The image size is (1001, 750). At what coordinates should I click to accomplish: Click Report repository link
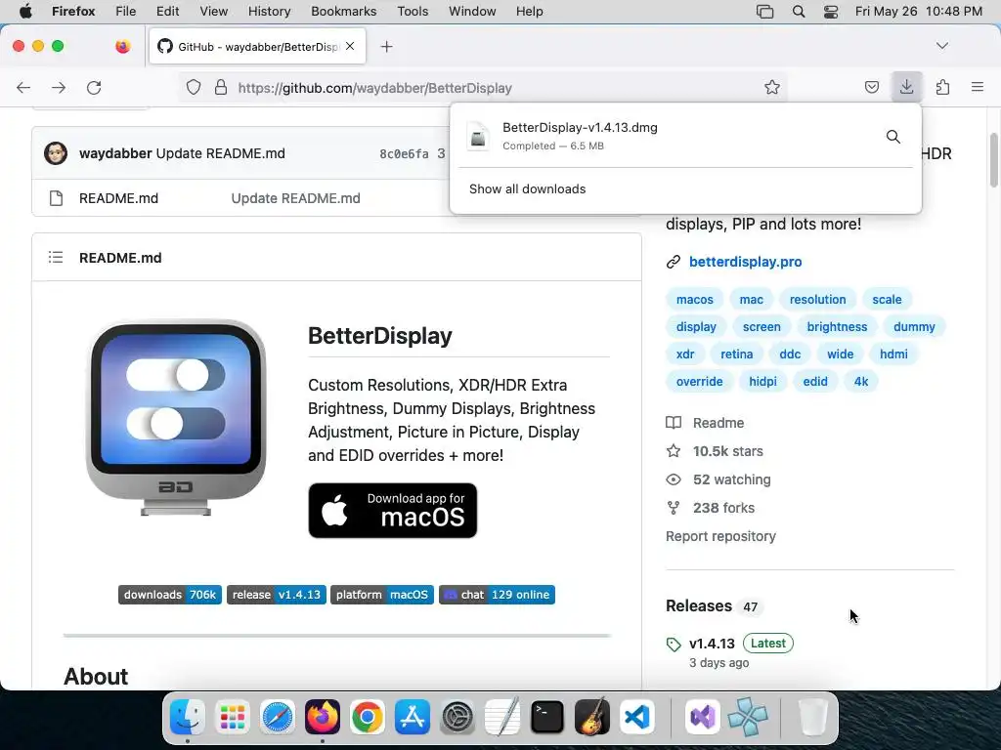point(720,536)
